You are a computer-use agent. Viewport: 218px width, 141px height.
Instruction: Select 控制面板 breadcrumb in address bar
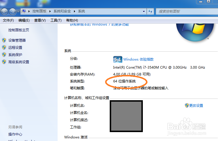tap(39, 11)
